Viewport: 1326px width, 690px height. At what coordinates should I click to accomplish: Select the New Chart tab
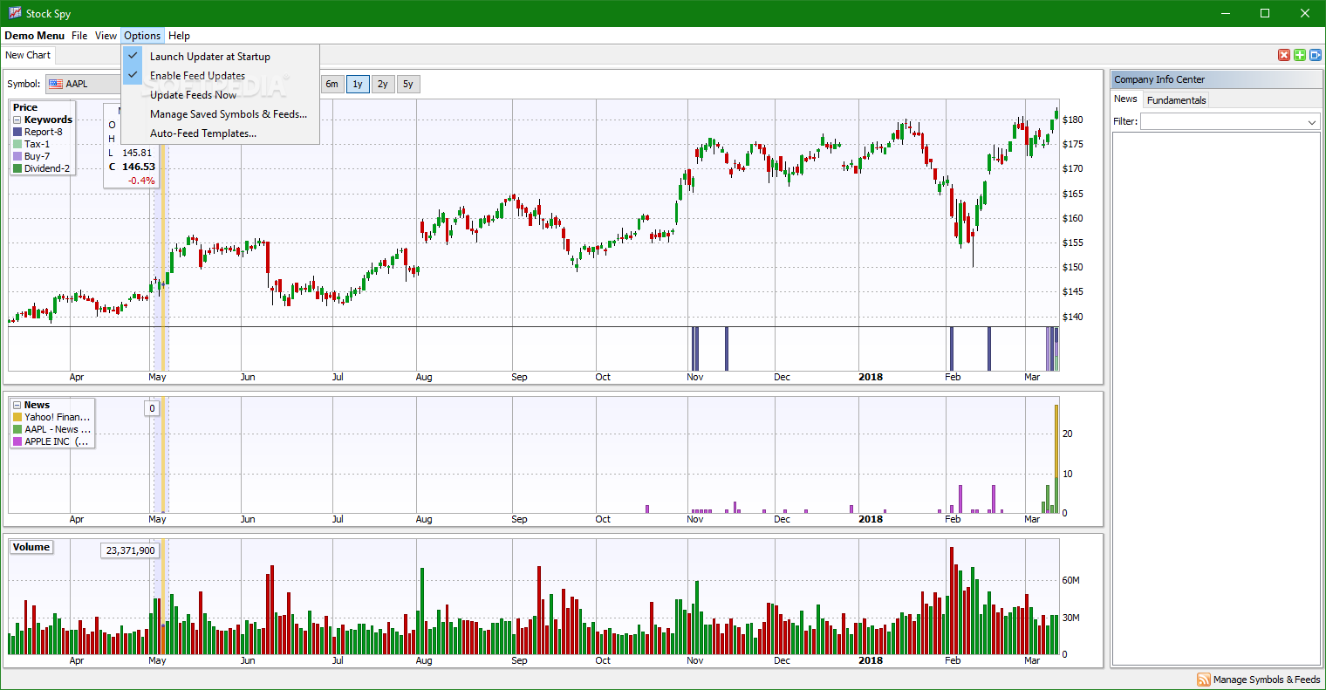tap(28, 55)
